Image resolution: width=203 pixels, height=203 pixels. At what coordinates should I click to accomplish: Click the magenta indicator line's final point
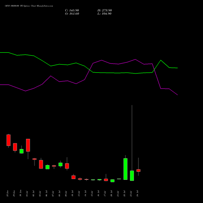pos(177,95)
